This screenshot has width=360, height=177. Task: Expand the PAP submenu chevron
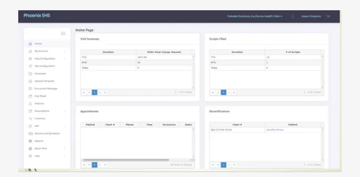coord(64,126)
